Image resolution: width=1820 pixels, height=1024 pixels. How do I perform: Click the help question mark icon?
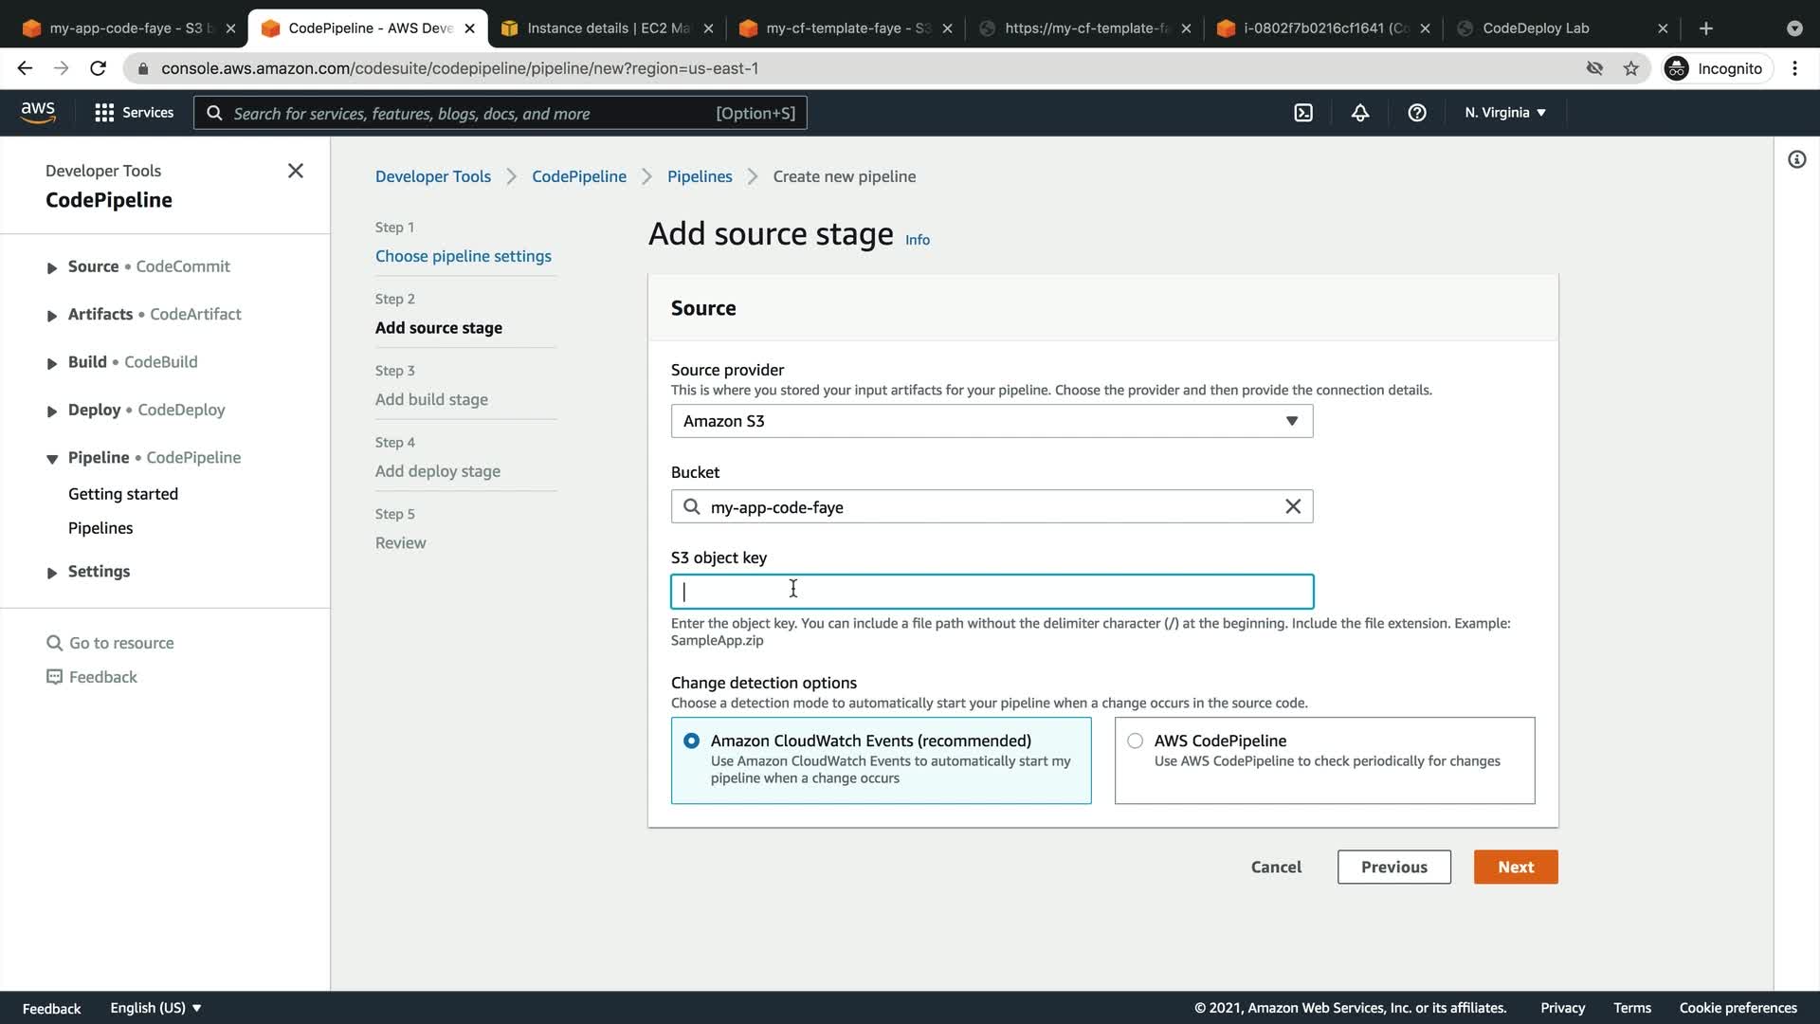click(x=1417, y=113)
